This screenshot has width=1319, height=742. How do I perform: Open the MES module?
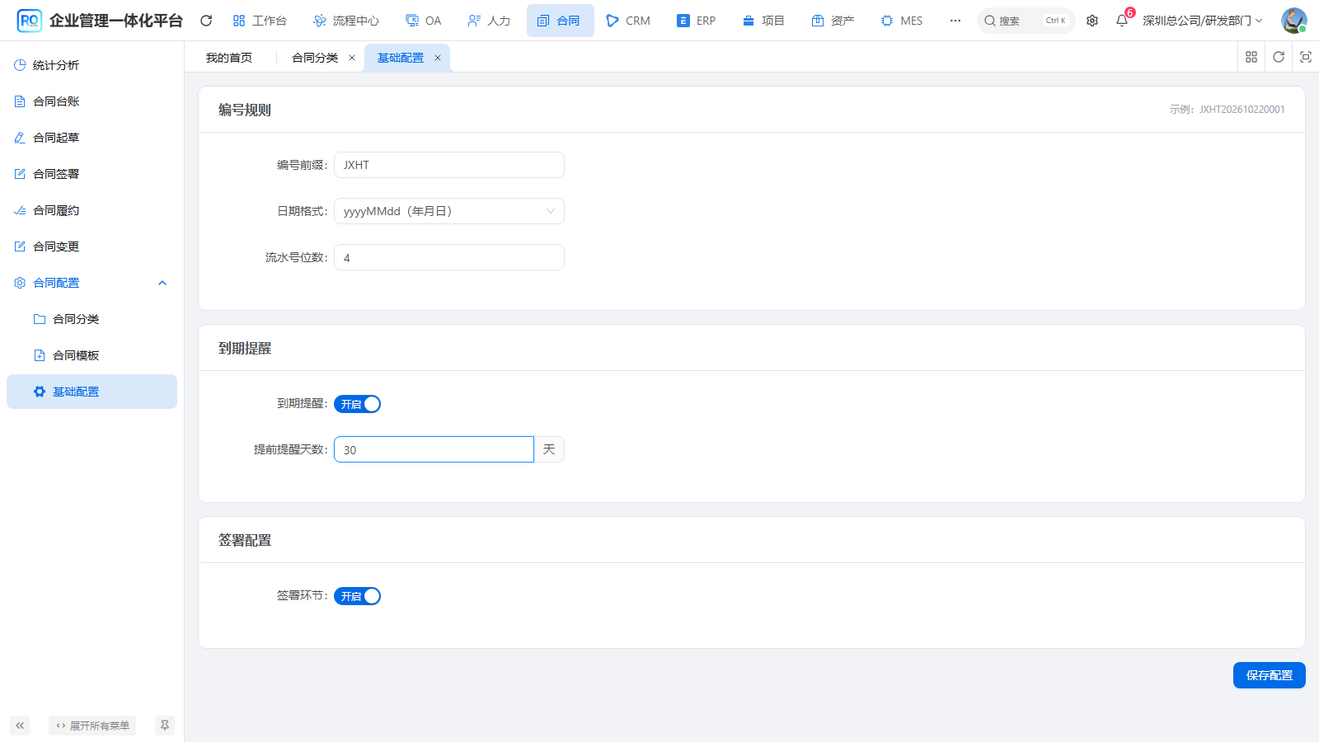(902, 21)
